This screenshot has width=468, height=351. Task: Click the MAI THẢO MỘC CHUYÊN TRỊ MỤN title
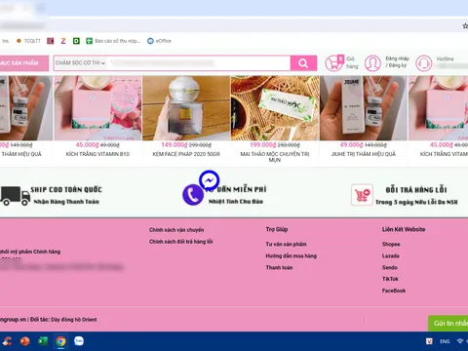[x=275, y=157]
